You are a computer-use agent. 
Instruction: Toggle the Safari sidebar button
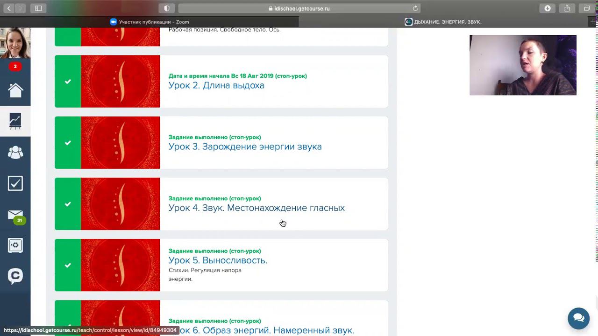[38, 8]
